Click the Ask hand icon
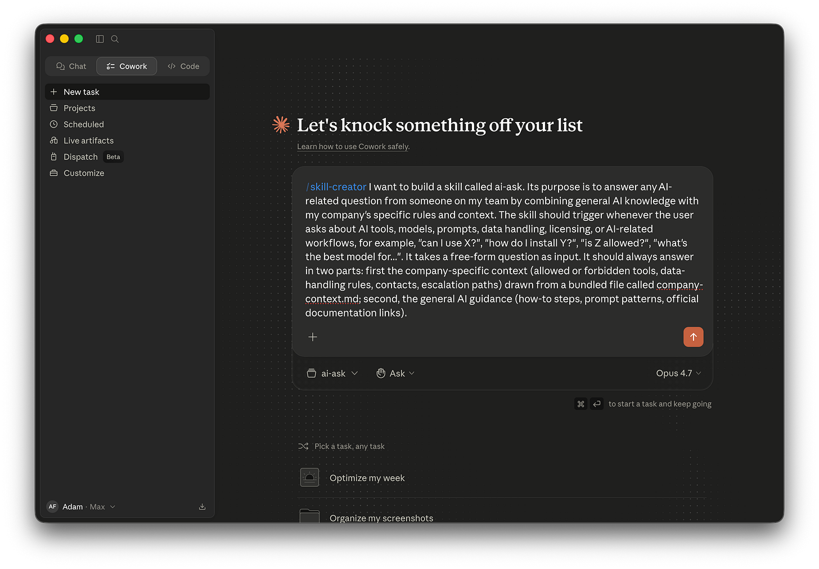Image resolution: width=819 pixels, height=569 pixels. (x=381, y=373)
